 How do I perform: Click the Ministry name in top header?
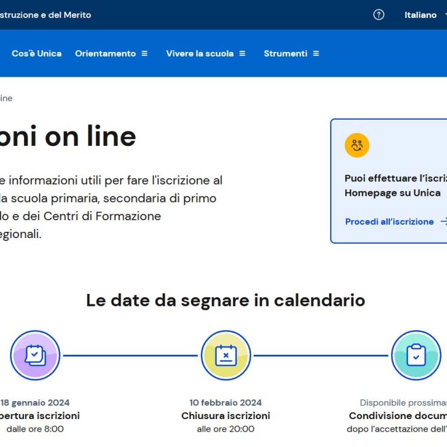click(x=45, y=15)
